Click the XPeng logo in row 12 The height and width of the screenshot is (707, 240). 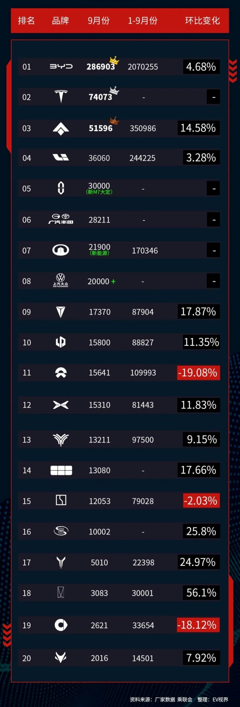(x=61, y=405)
